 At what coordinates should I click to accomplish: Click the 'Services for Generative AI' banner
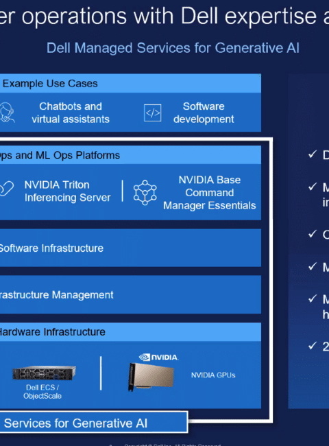[x=94, y=423]
